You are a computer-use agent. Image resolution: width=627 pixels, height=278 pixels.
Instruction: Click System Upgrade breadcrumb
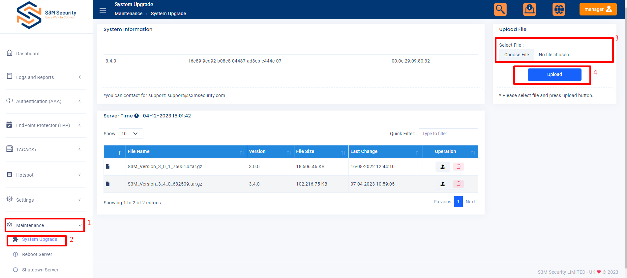168,13
